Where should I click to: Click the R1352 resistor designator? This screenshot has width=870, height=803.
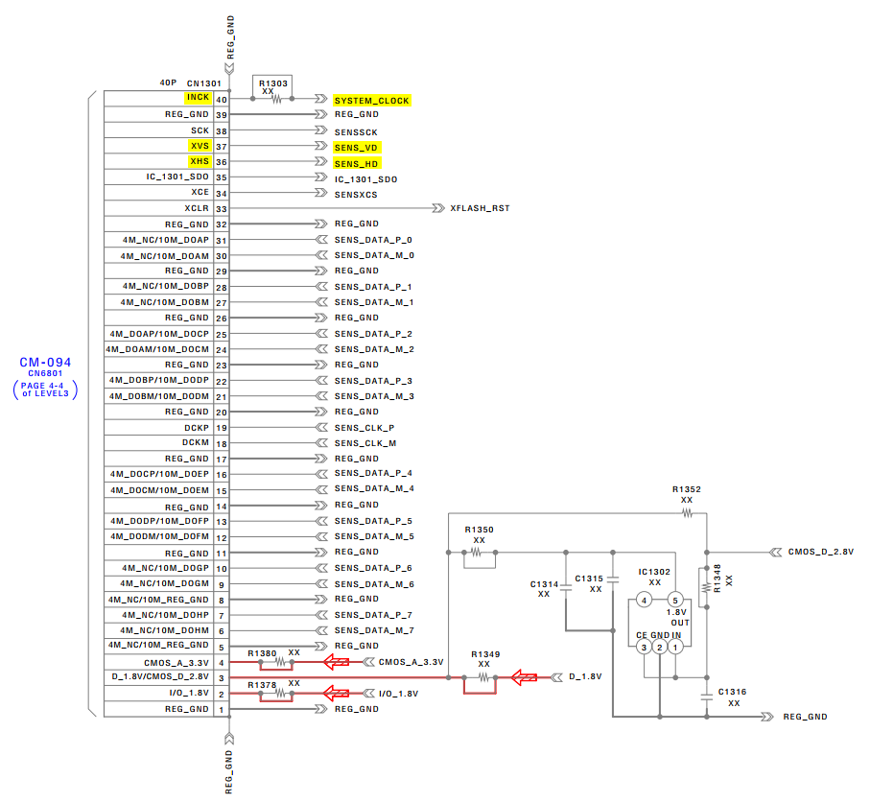687,489
